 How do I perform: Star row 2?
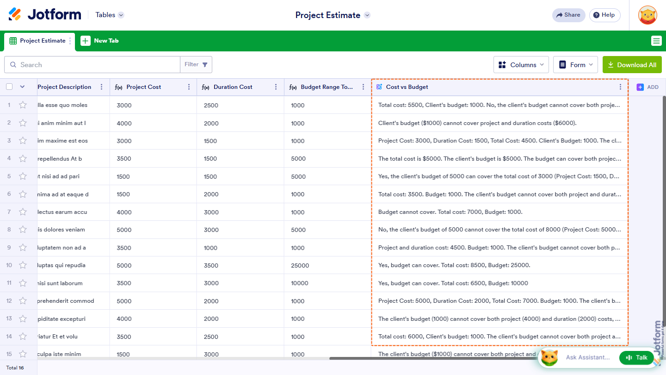click(23, 123)
